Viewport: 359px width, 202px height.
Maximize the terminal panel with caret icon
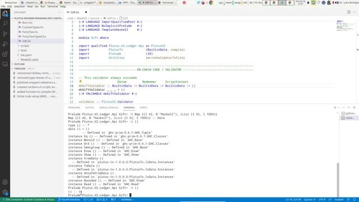(x=349, y=107)
